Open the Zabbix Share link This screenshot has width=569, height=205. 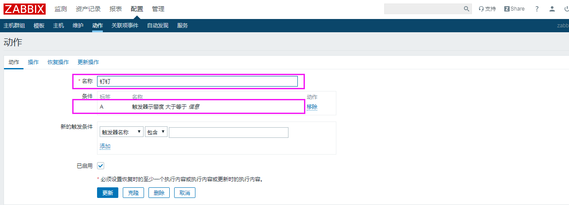(514, 9)
